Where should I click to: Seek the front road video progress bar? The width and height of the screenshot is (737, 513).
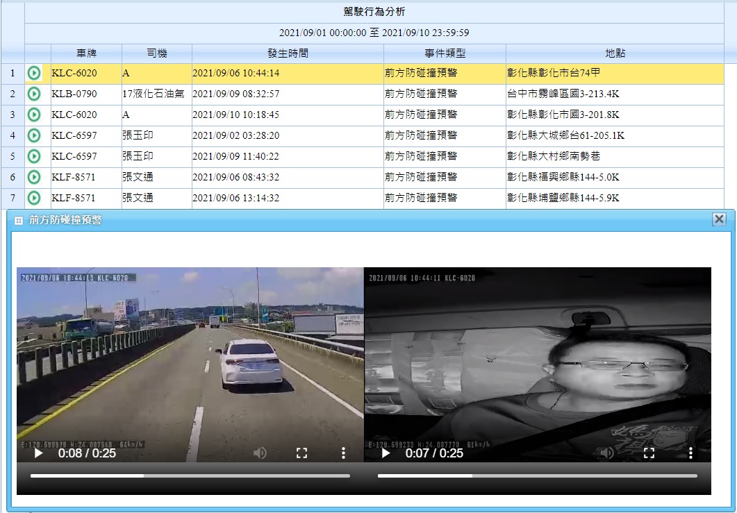190,476
